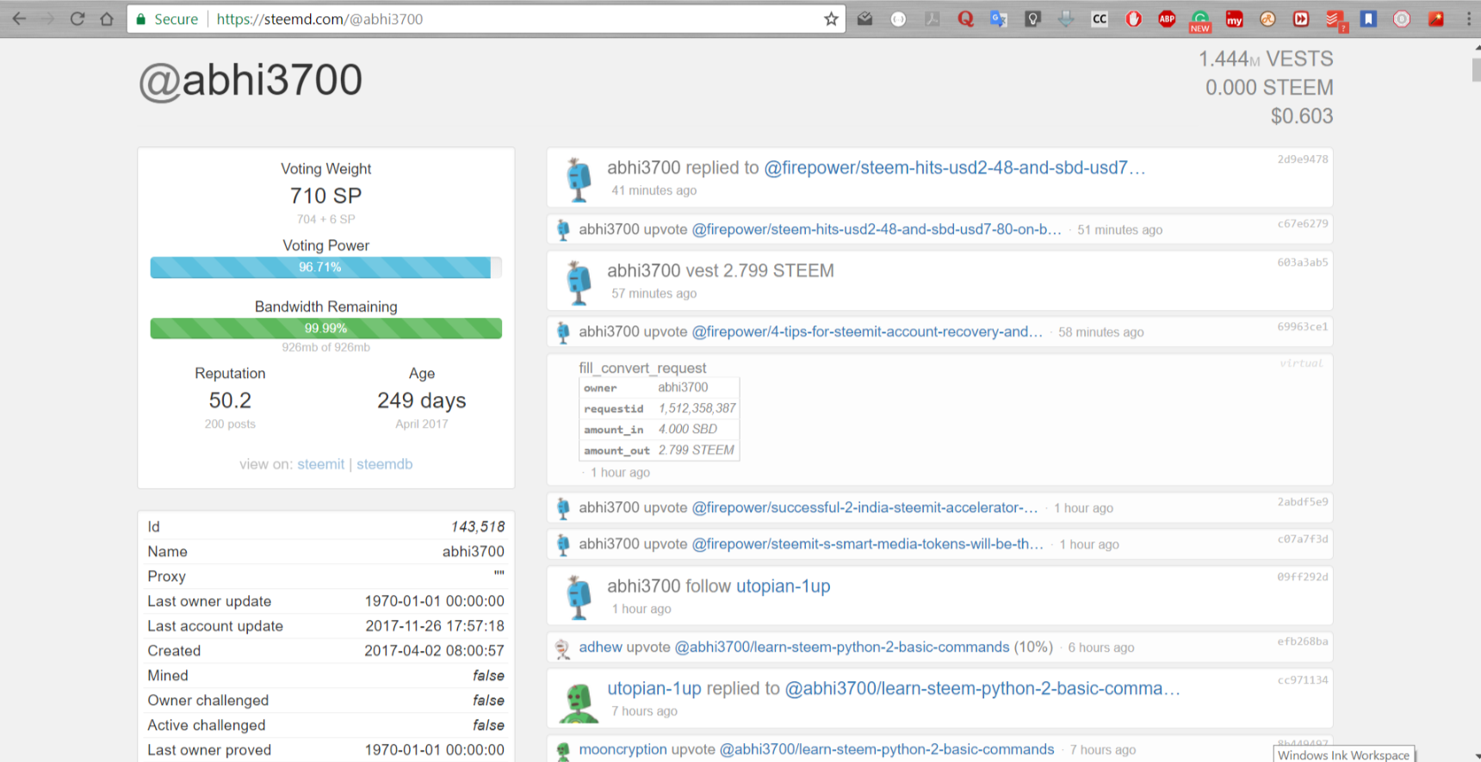Select the Last account update timestamp
The image size is (1481, 762).
pyautogui.click(x=435, y=626)
